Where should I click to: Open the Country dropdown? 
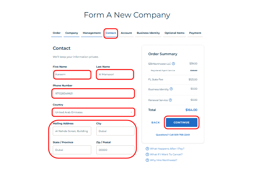[93, 112]
